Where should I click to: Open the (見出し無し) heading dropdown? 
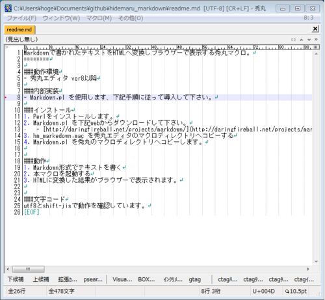pyautogui.click(x=21, y=40)
